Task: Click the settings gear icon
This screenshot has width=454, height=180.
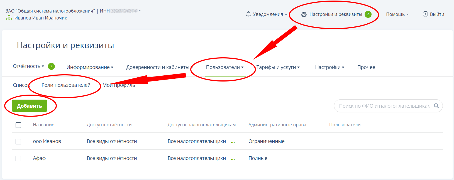Action: [x=304, y=14]
